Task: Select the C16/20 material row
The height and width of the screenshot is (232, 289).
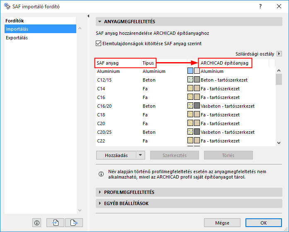Action: pyautogui.click(x=186, y=106)
